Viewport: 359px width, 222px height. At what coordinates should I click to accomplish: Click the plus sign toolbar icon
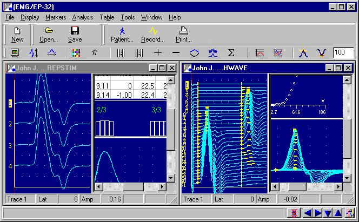point(158,53)
